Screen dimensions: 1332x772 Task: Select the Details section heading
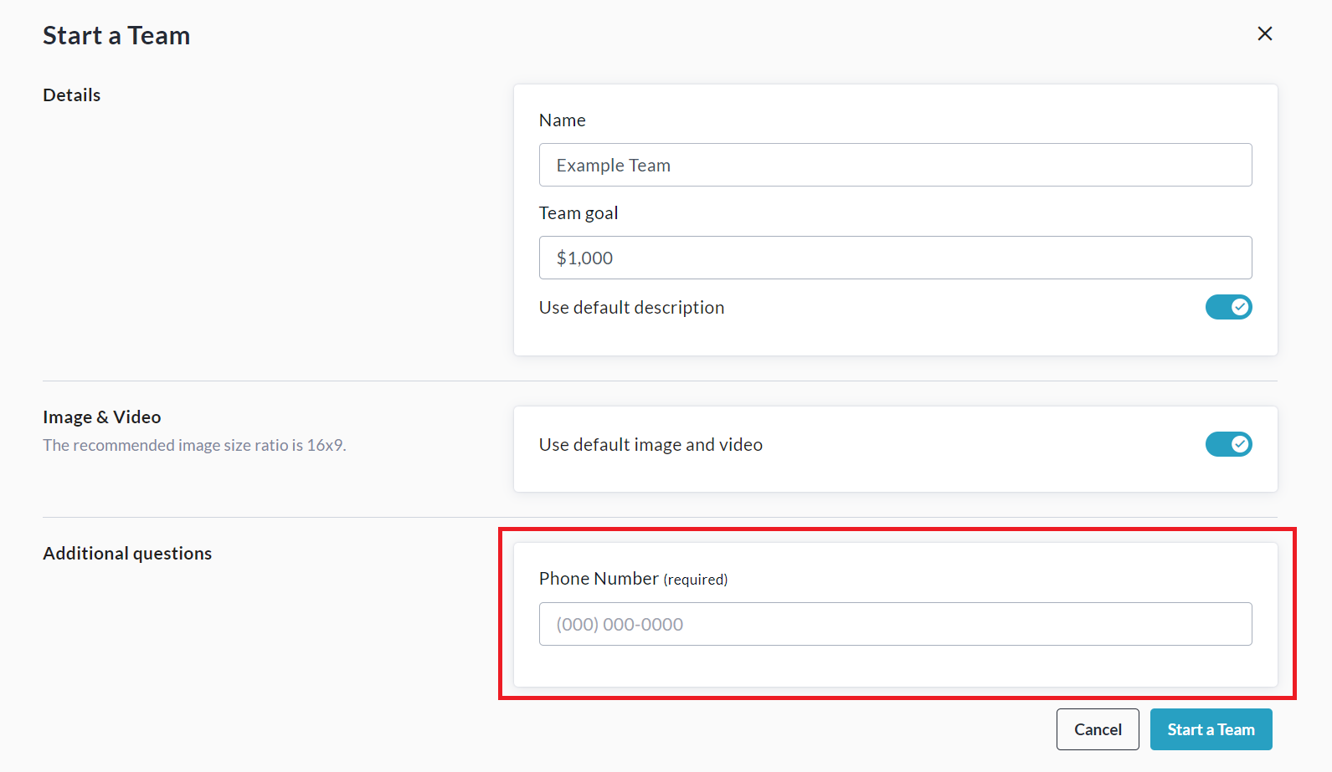[x=72, y=95]
